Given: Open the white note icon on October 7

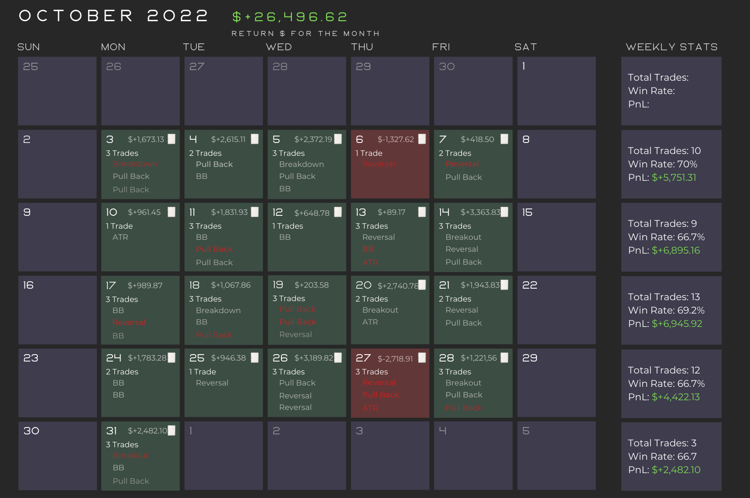Looking at the screenshot, I should coord(505,139).
